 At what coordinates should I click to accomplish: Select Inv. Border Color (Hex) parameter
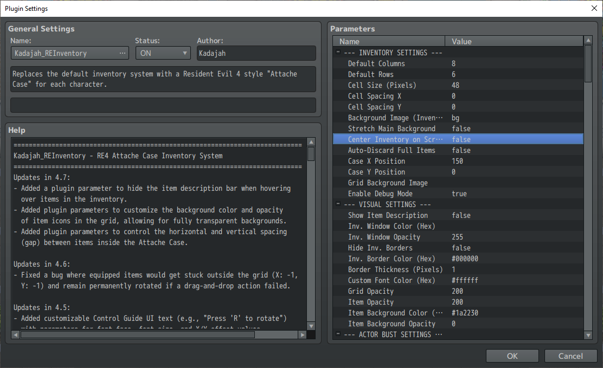[458, 259]
